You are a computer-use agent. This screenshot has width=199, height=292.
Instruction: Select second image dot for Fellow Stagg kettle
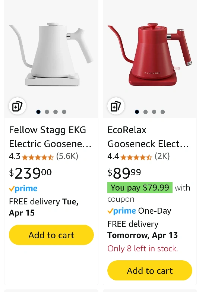tap(47, 112)
